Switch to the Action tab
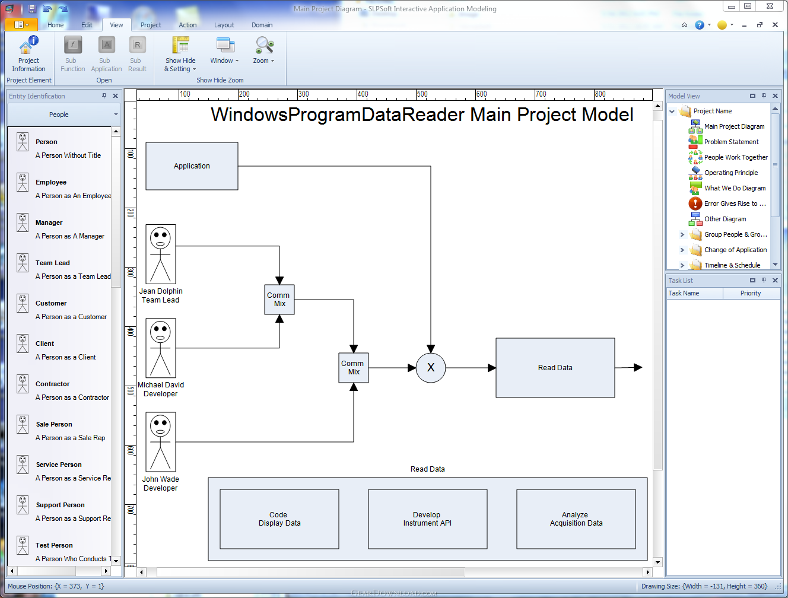The height and width of the screenshot is (598, 788). click(x=188, y=25)
